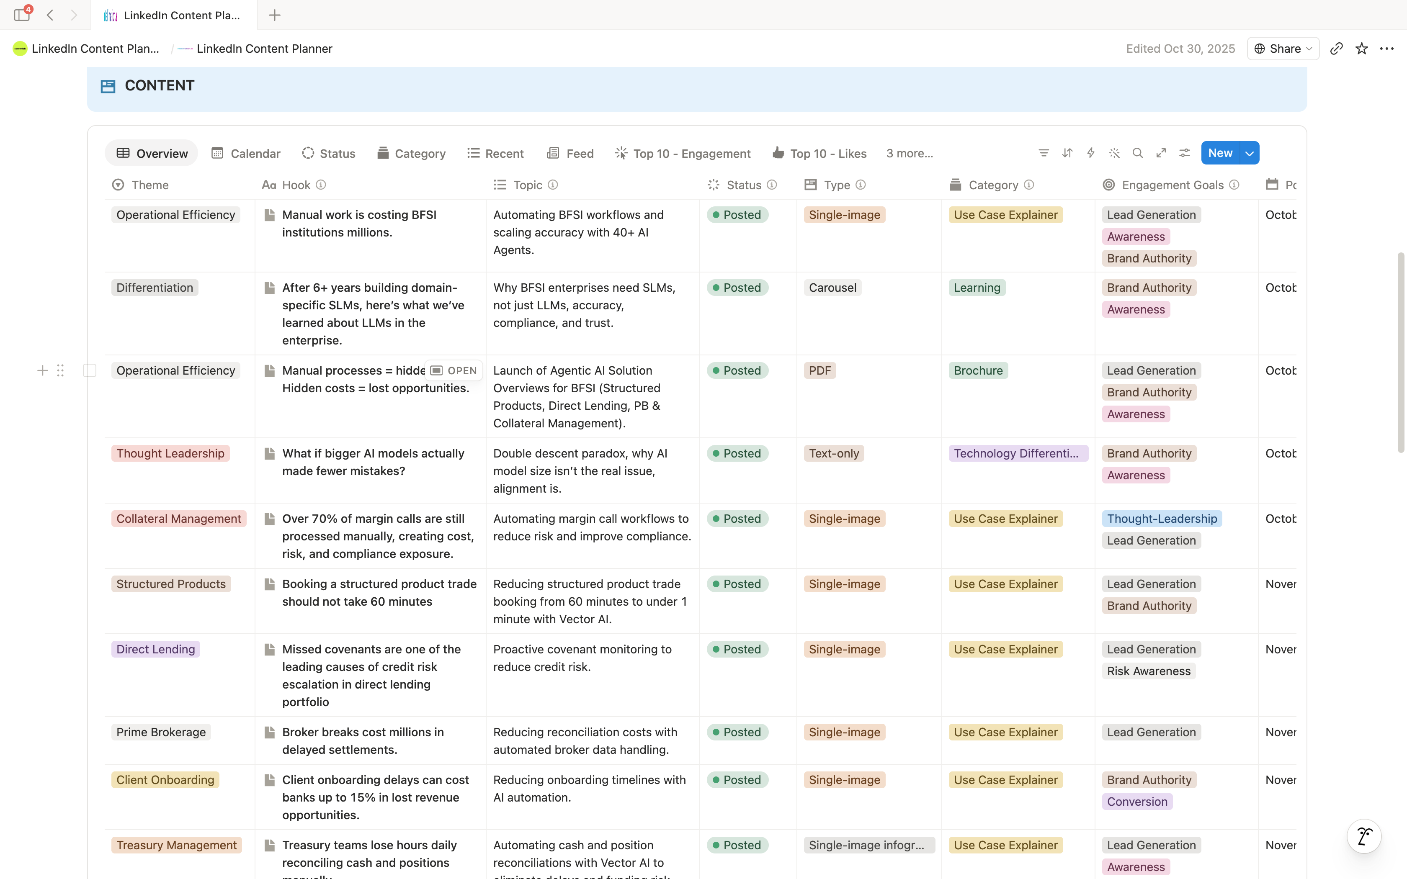Image resolution: width=1407 pixels, height=879 pixels.
Task: Open the database filter icon
Action: 1044,153
